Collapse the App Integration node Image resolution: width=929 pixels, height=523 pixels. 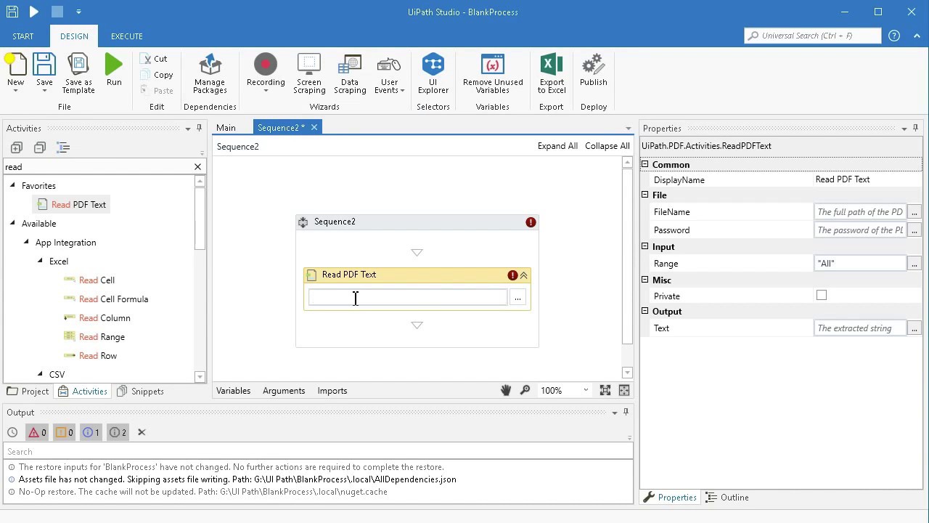tap(27, 242)
